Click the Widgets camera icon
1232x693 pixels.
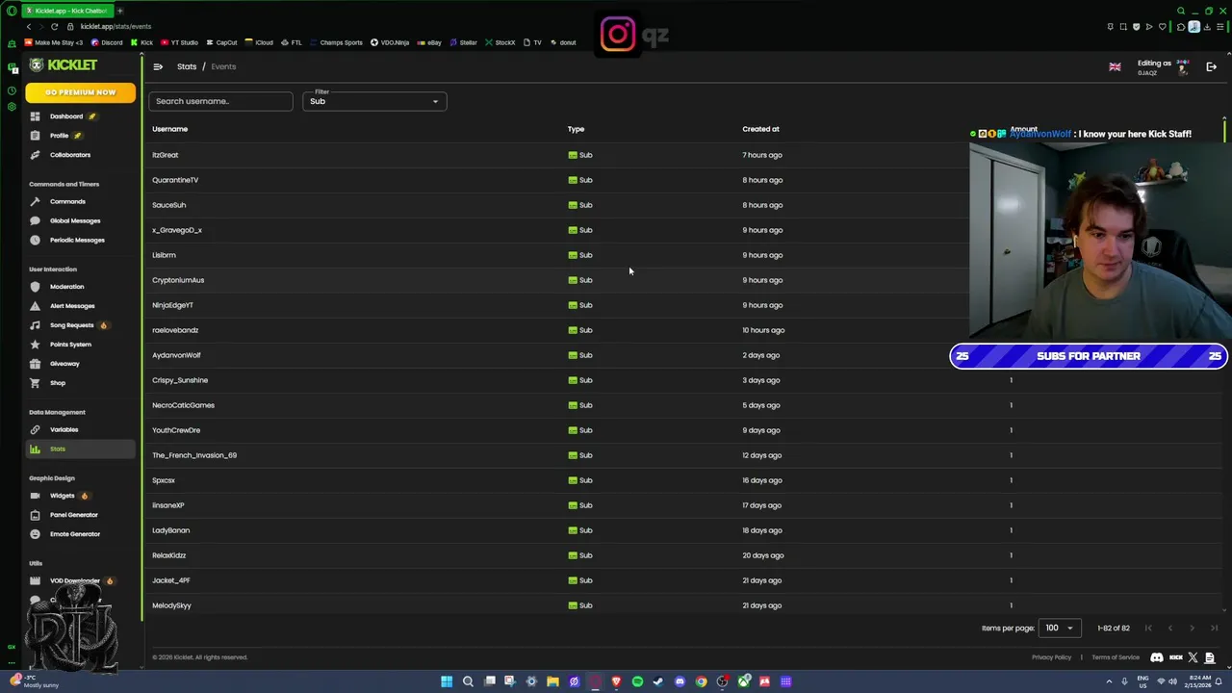click(x=36, y=496)
